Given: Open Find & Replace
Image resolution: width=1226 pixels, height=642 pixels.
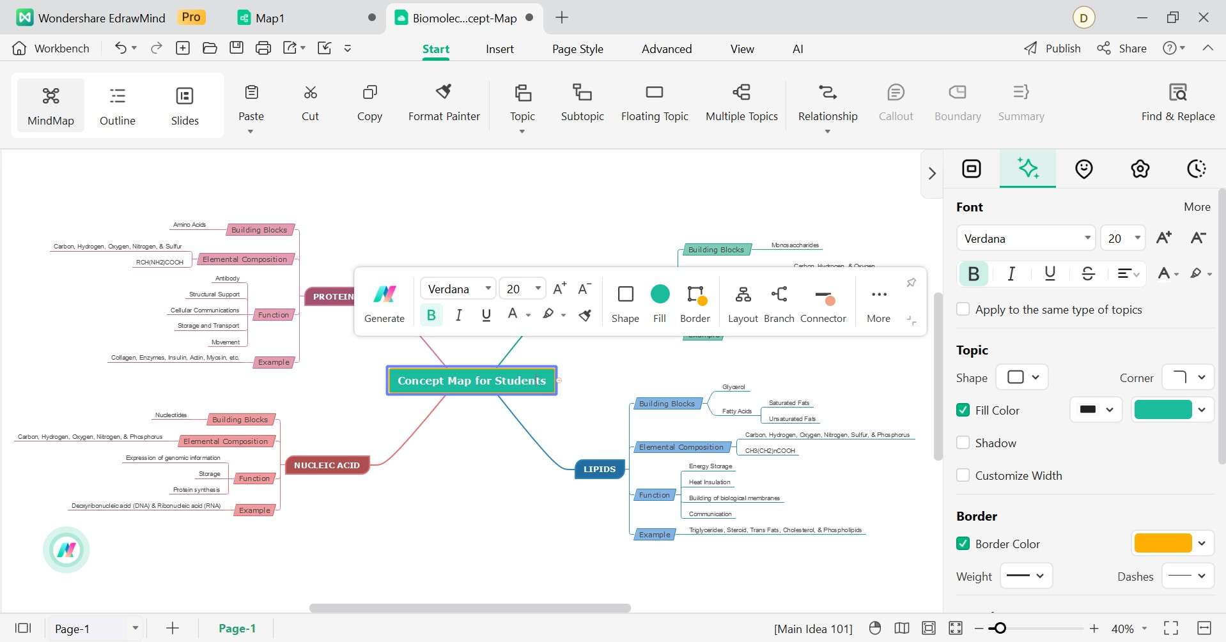Looking at the screenshot, I should [x=1178, y=103].
